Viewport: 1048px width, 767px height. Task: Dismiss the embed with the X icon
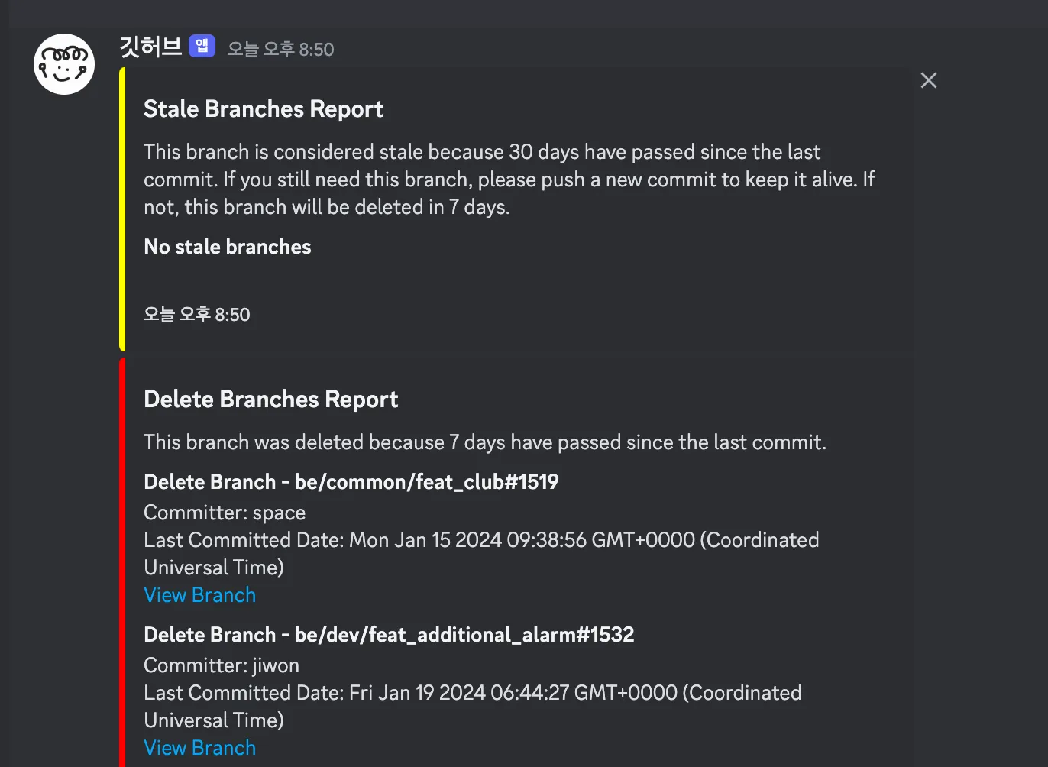(928, 80)
